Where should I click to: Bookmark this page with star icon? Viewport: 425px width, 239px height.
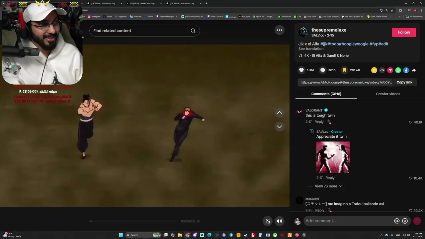392,10
